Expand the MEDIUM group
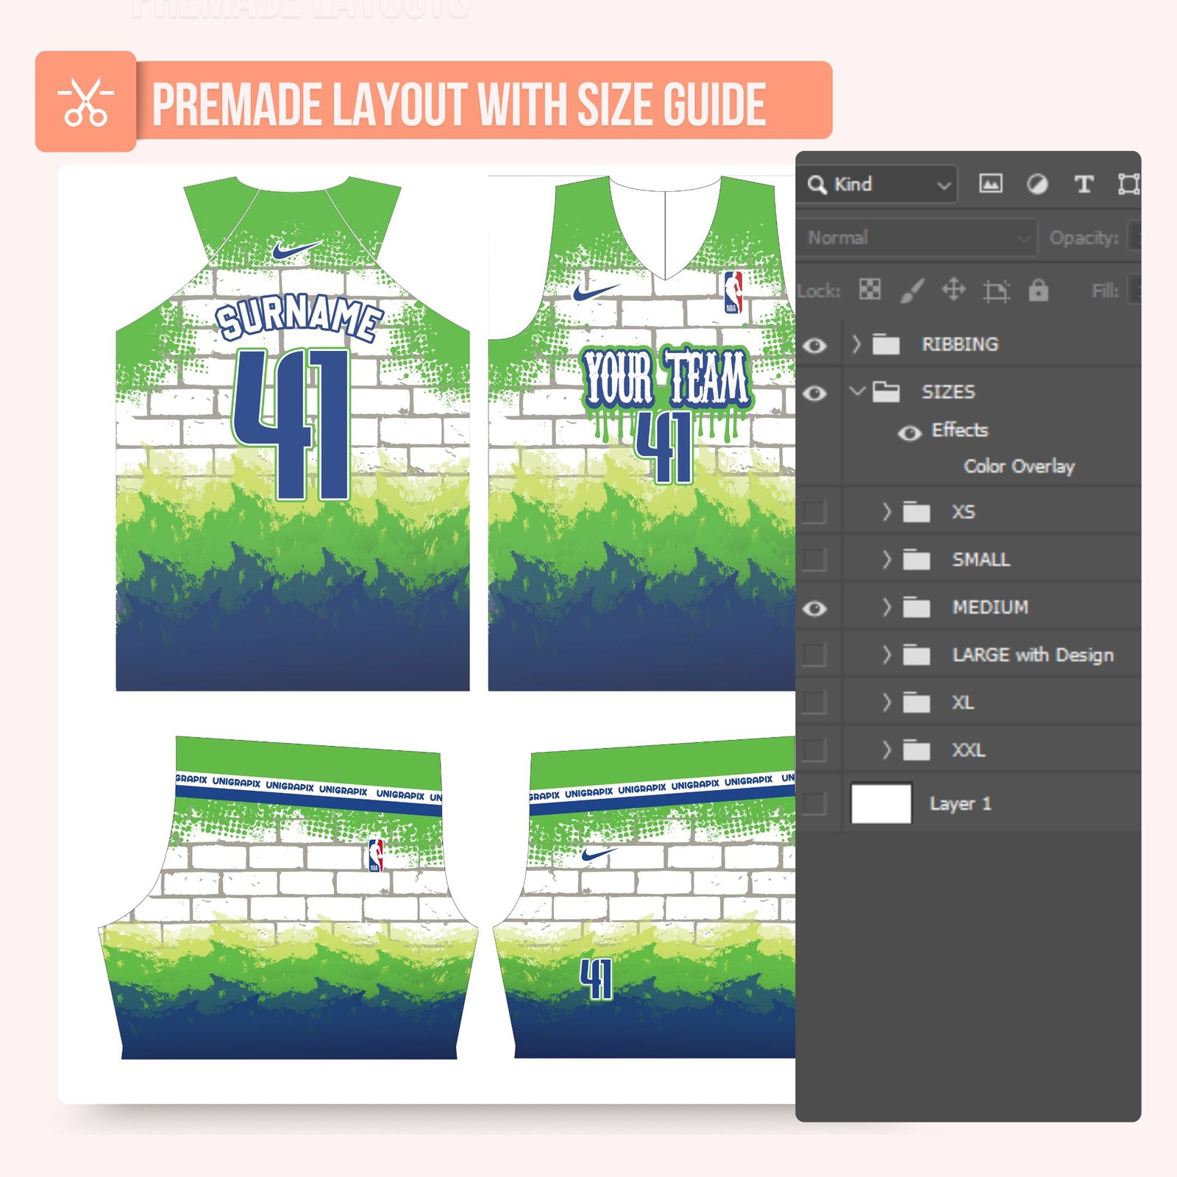This screenshot has height=1177, width=1177. 886,608
